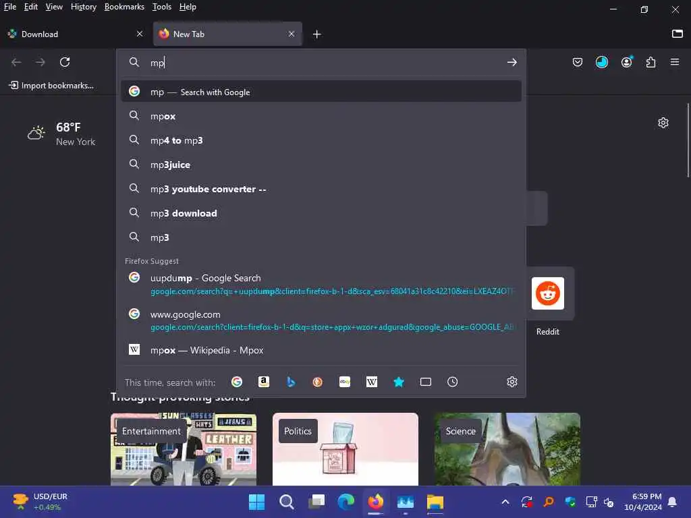
Task: Go back to previous page
Action: (16, 62)
